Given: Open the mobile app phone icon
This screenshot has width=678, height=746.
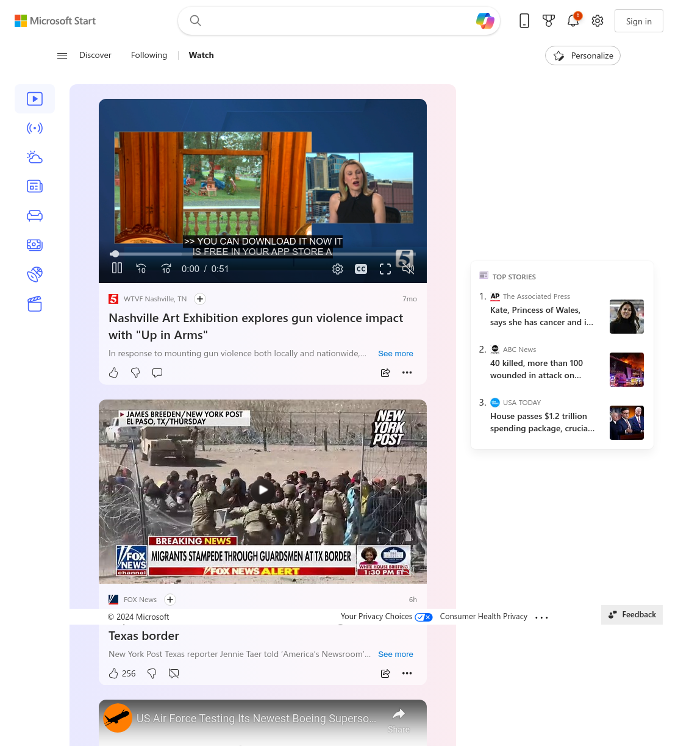Looking at the screenshot, I should [x=524, y=21].
